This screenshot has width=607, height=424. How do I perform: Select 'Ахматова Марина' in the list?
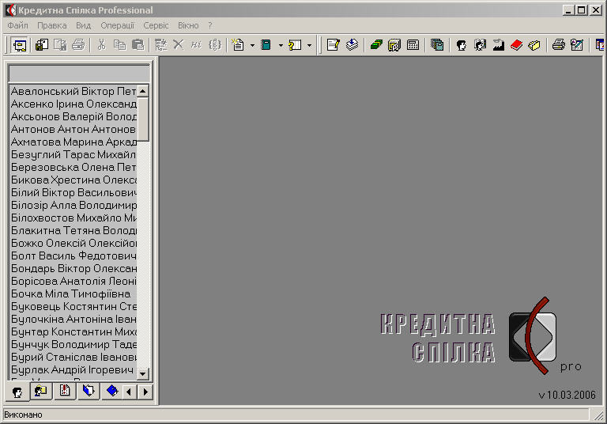[74, 142]
